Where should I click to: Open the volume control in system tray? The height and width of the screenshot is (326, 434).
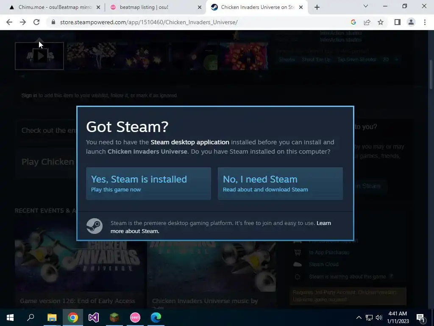coord(379,318)
